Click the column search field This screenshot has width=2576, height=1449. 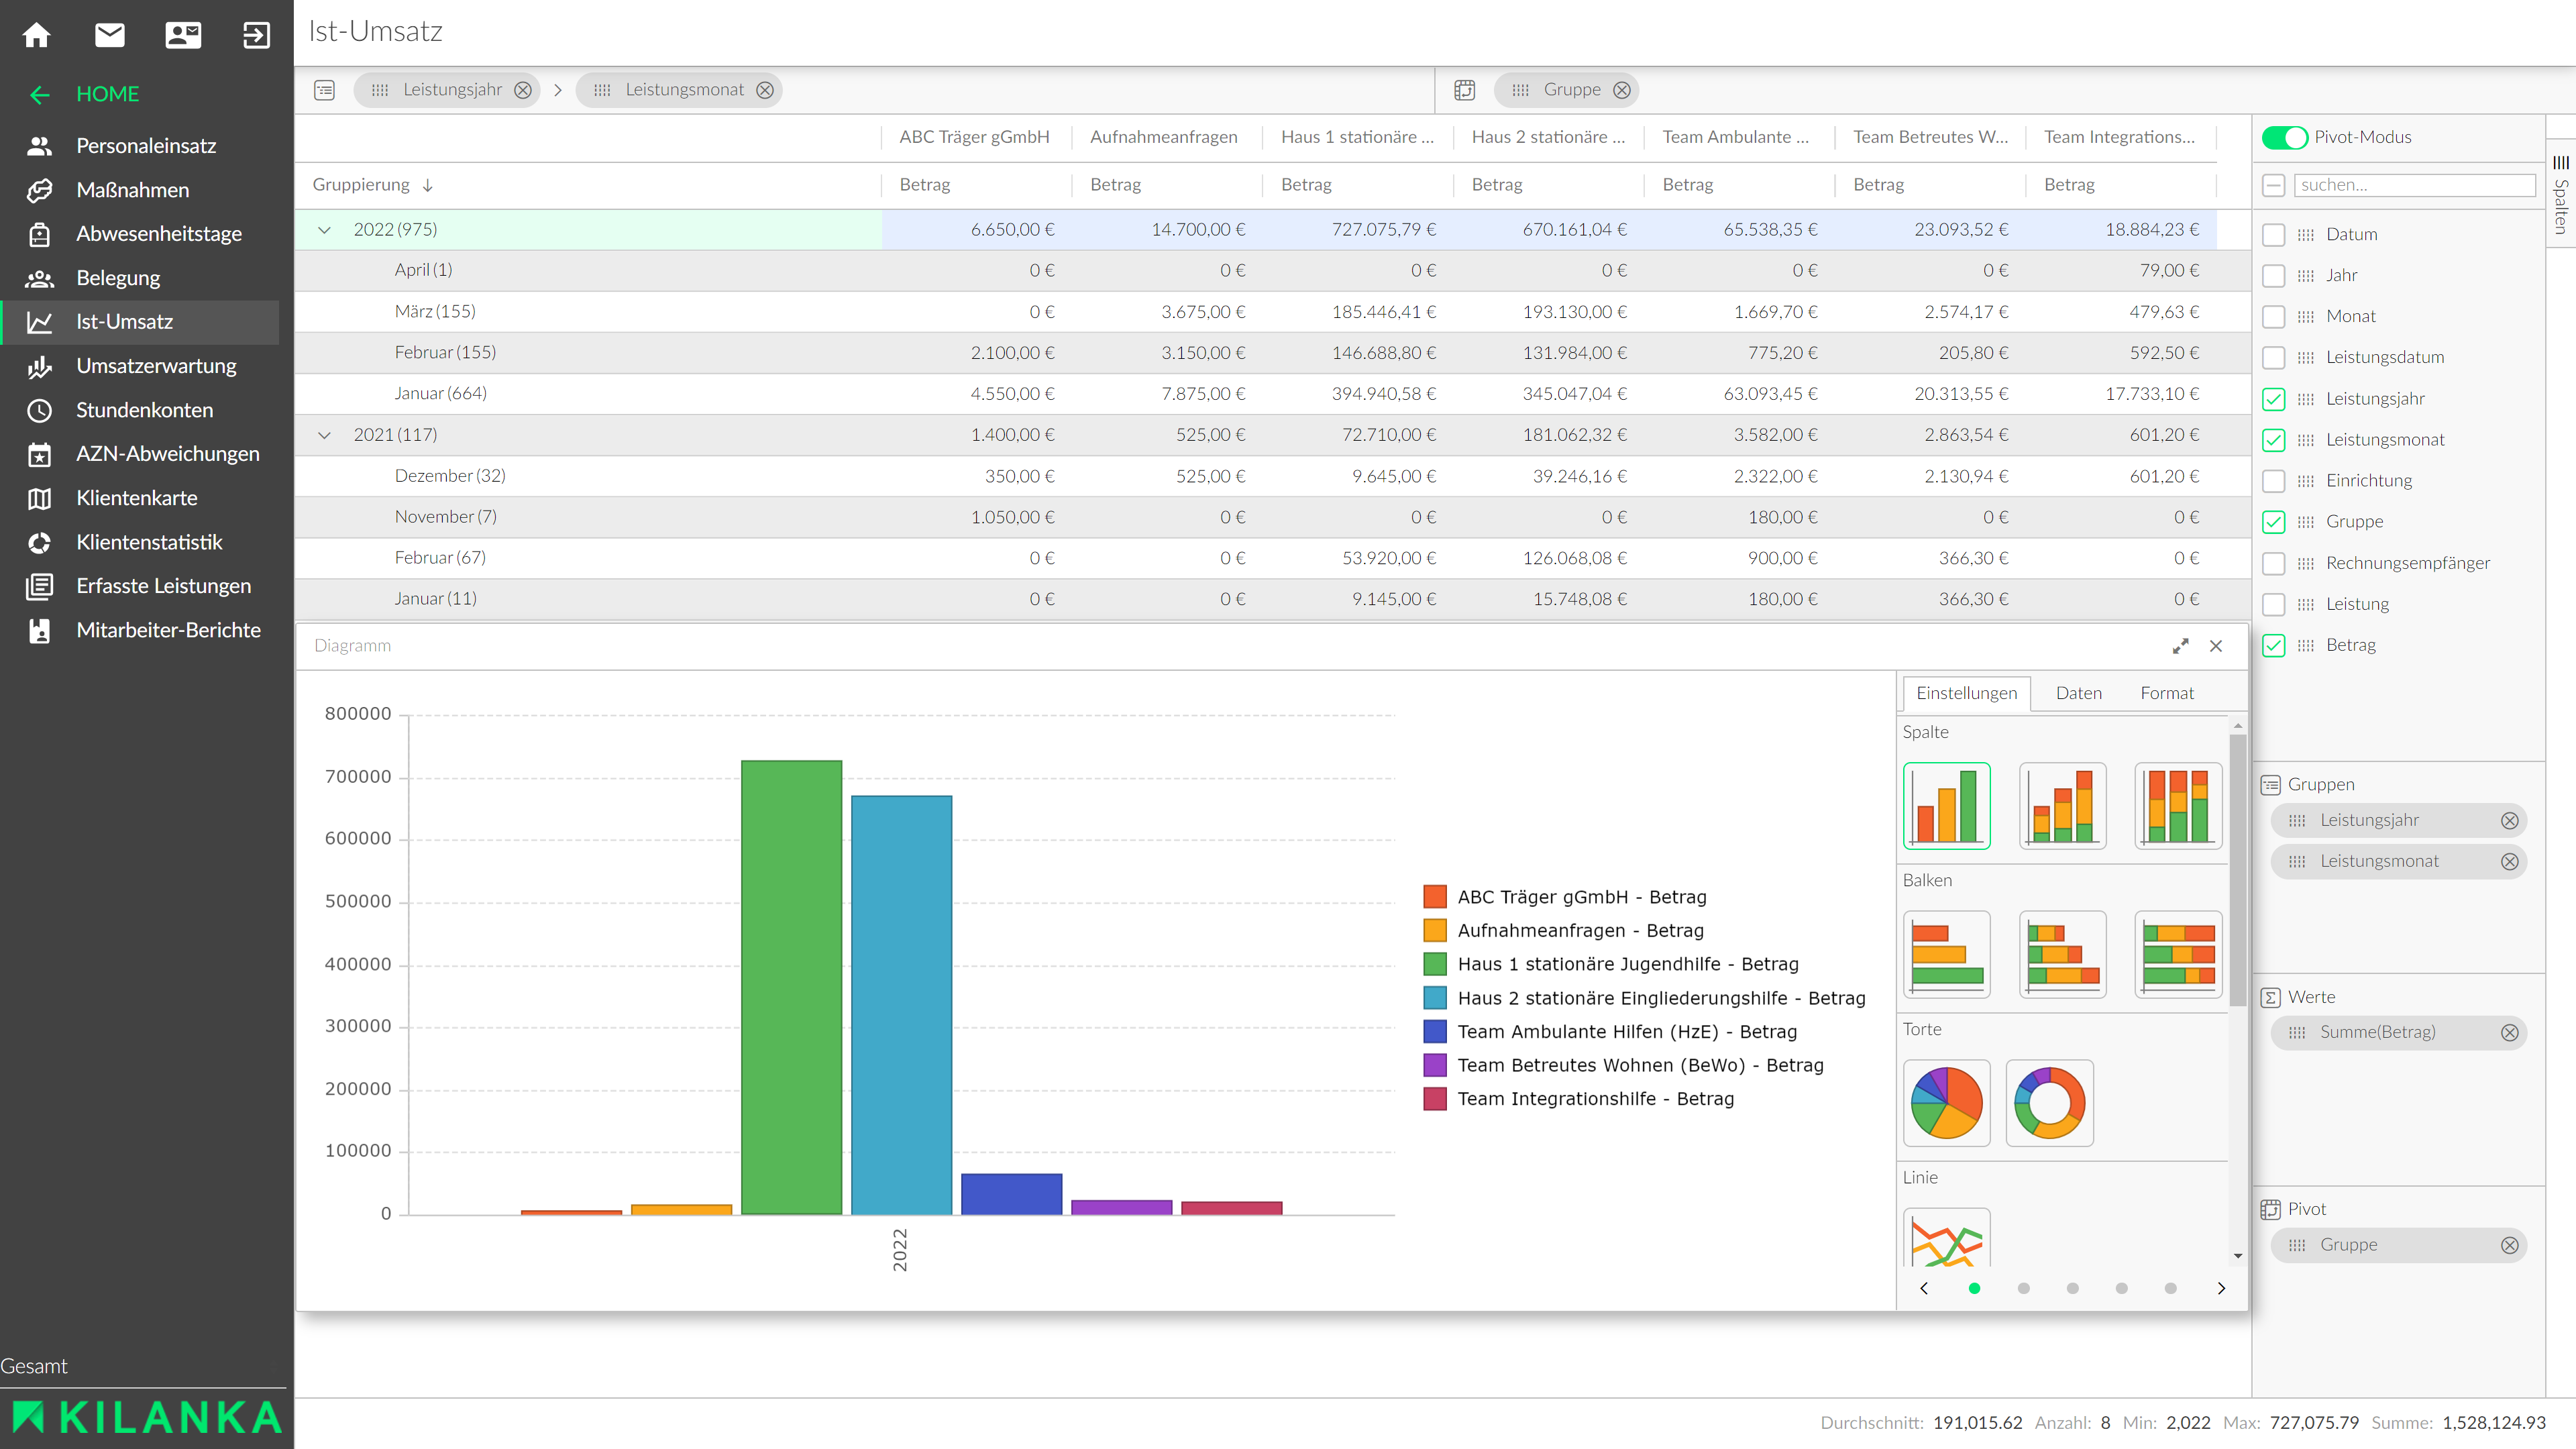click(2415, 185)
